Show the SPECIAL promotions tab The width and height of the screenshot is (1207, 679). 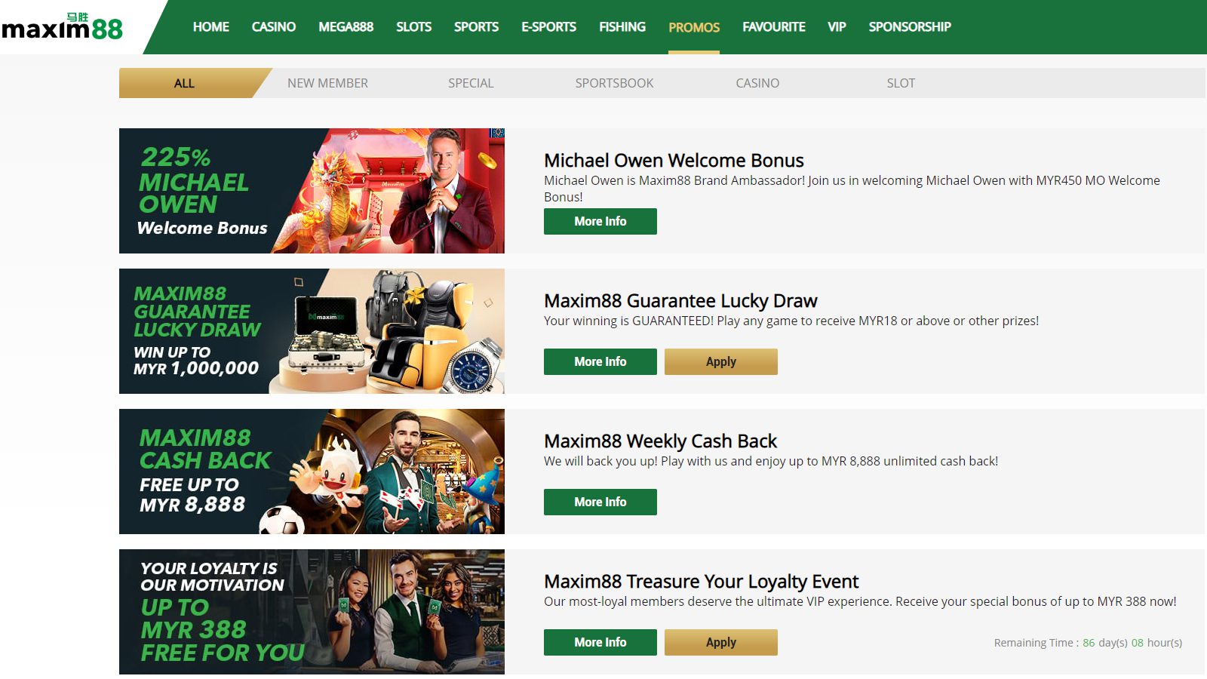click(471, 83)
